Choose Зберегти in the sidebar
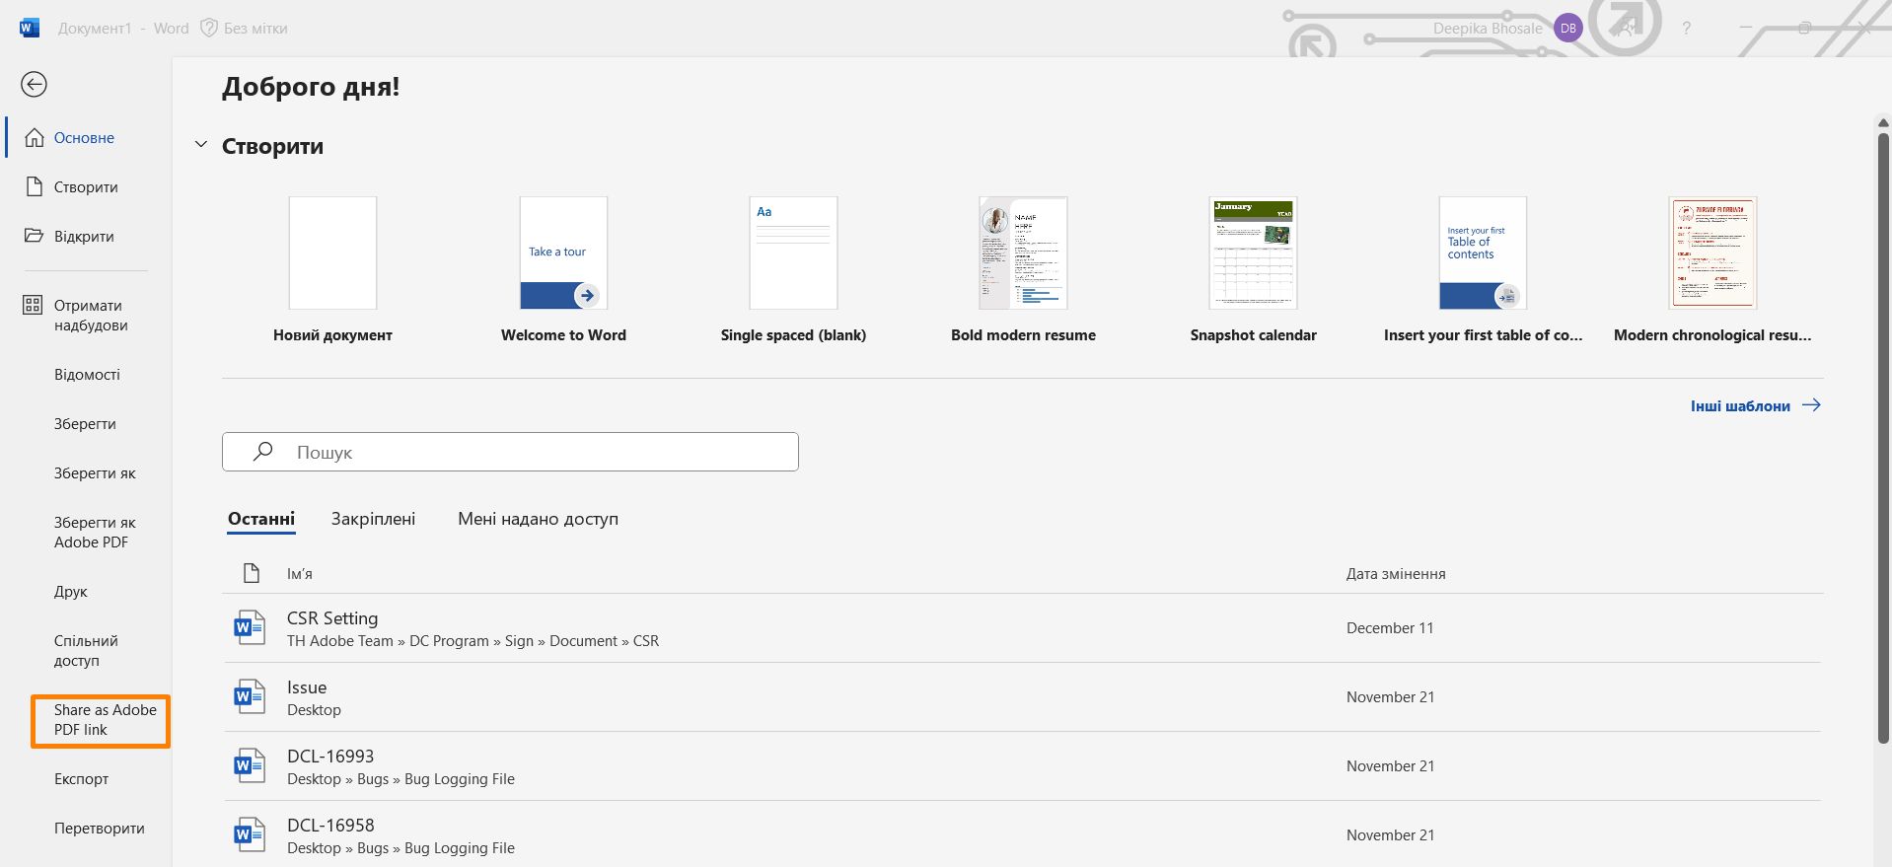 coord(85,424)
